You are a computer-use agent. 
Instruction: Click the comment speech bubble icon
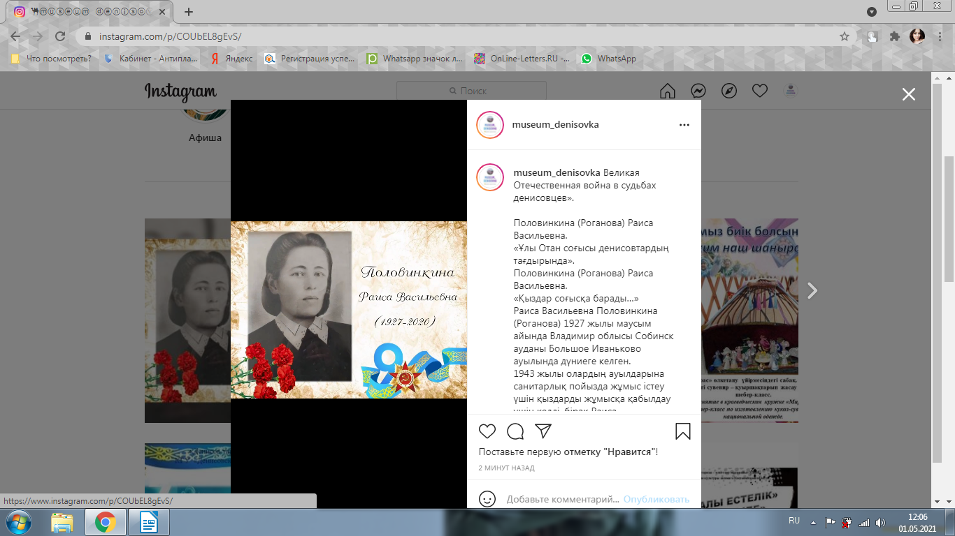pyautogui.click(x=515, y=431)
